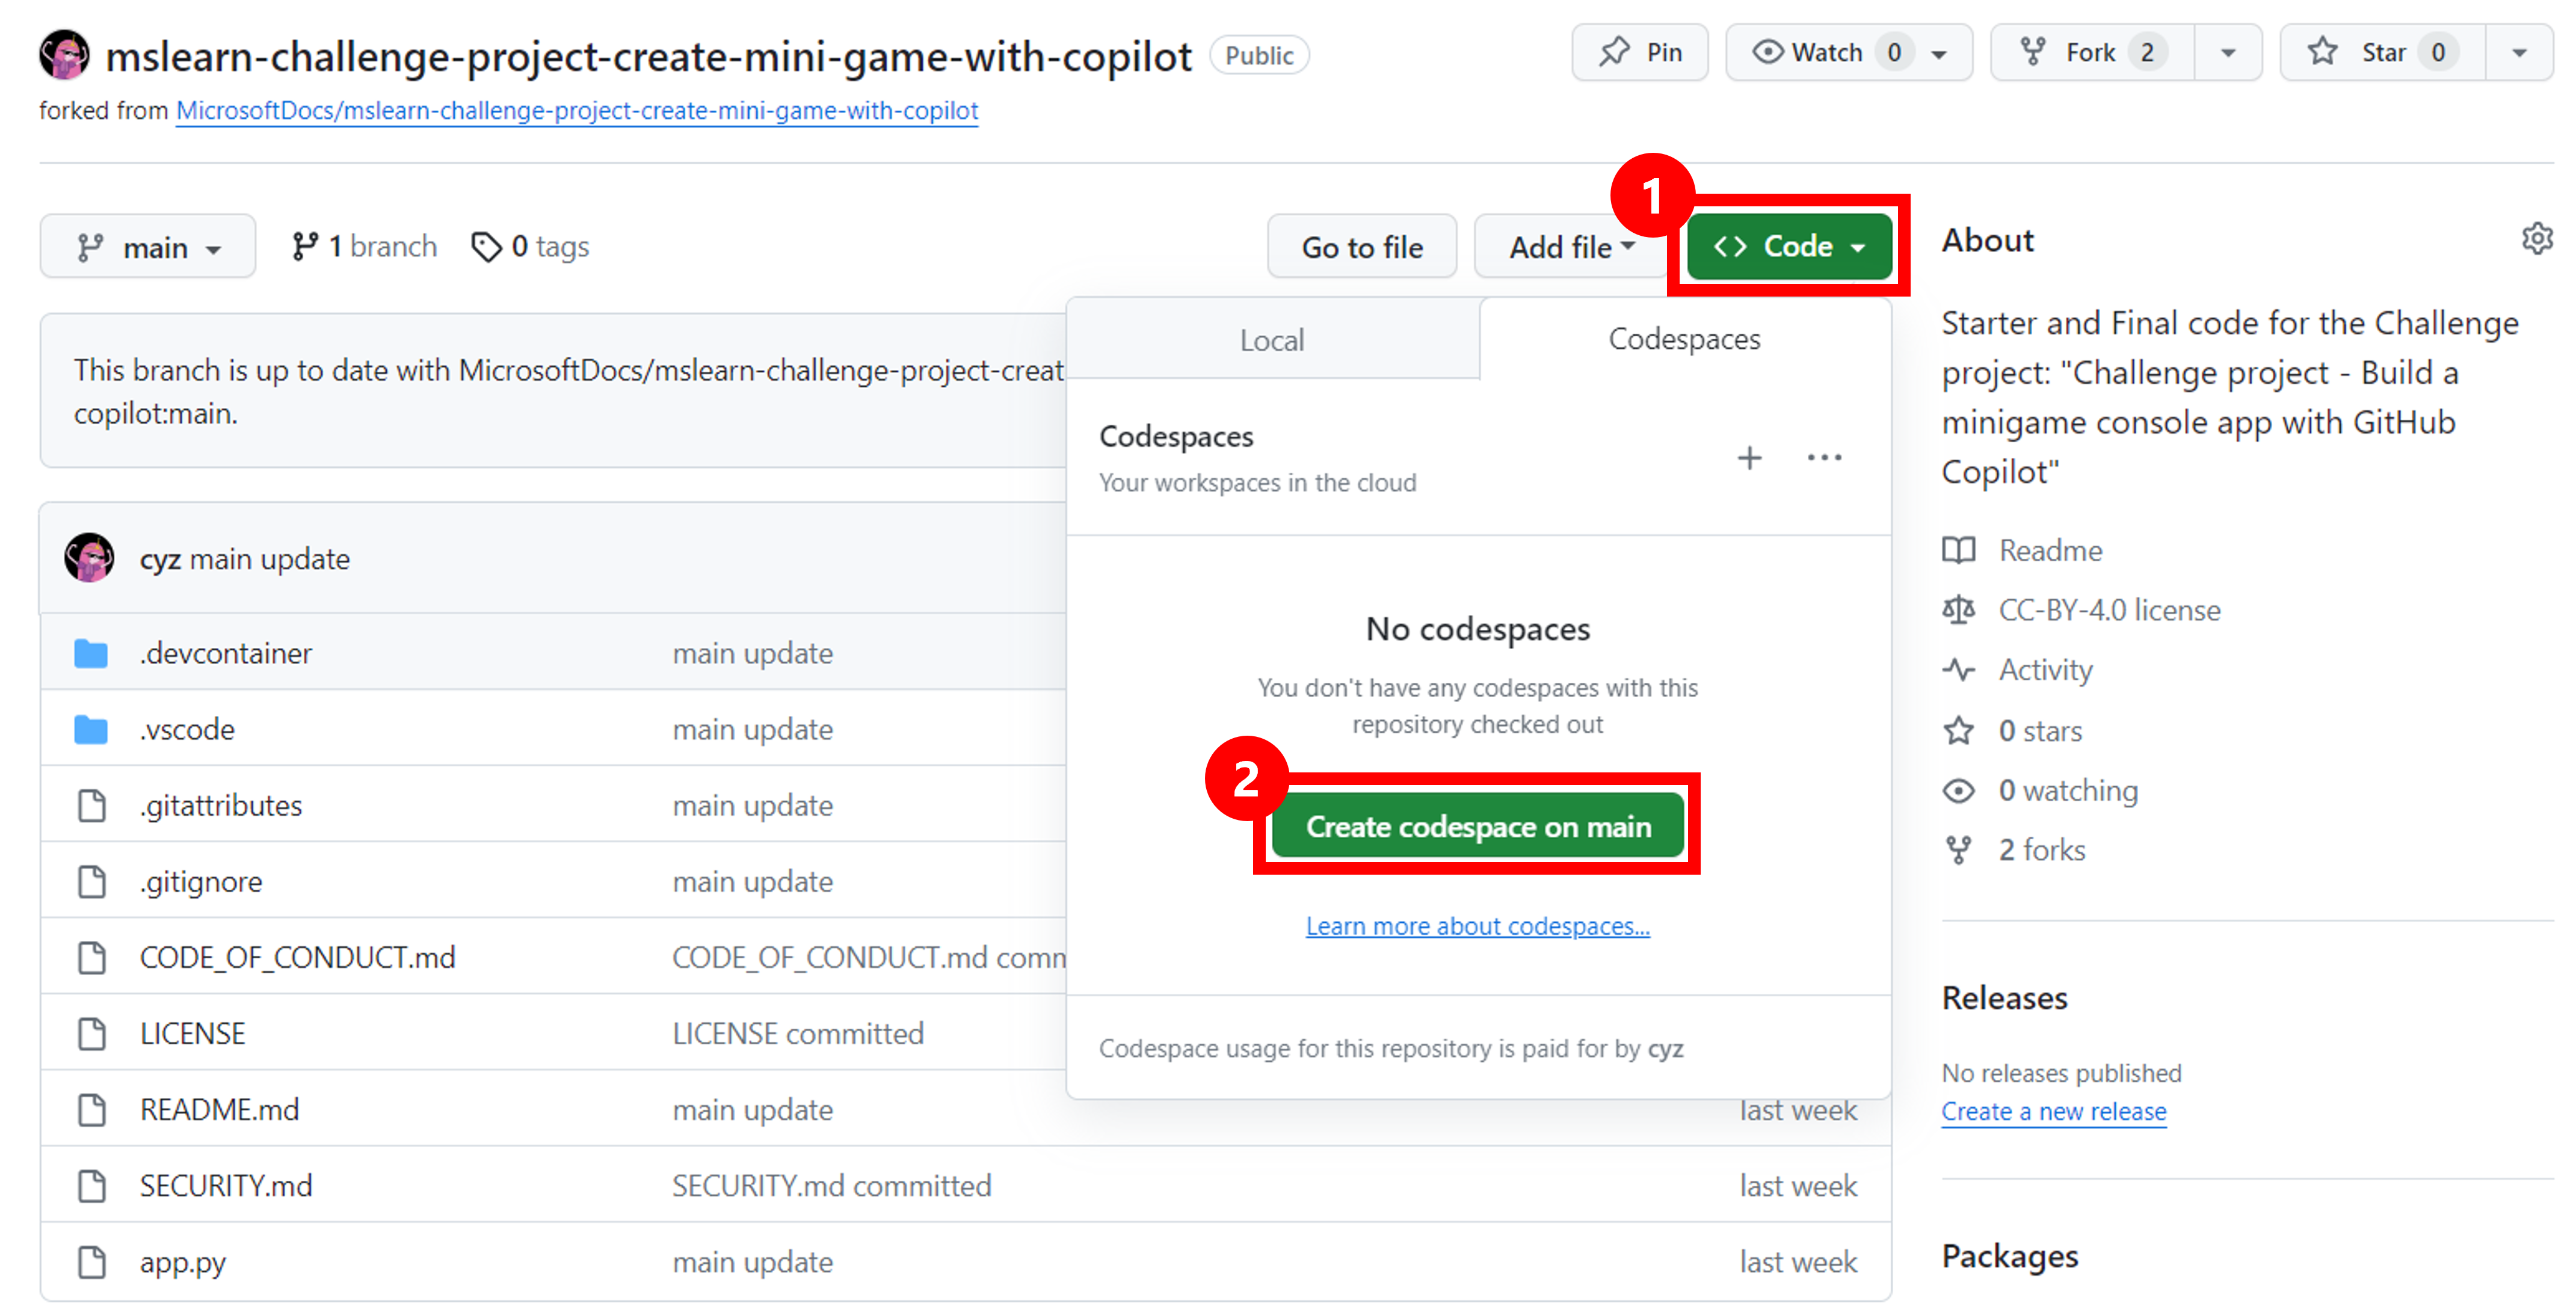This screenshot has height=1312, width=2576.
Task: Click the Fork count badge
Action: tap(2147, 52)
